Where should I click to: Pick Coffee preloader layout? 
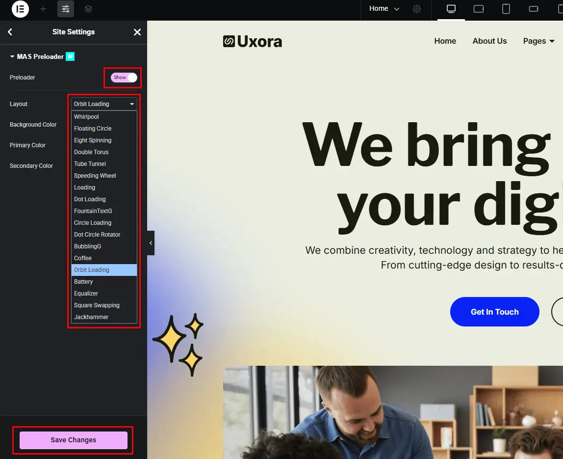tap(104, 258)
